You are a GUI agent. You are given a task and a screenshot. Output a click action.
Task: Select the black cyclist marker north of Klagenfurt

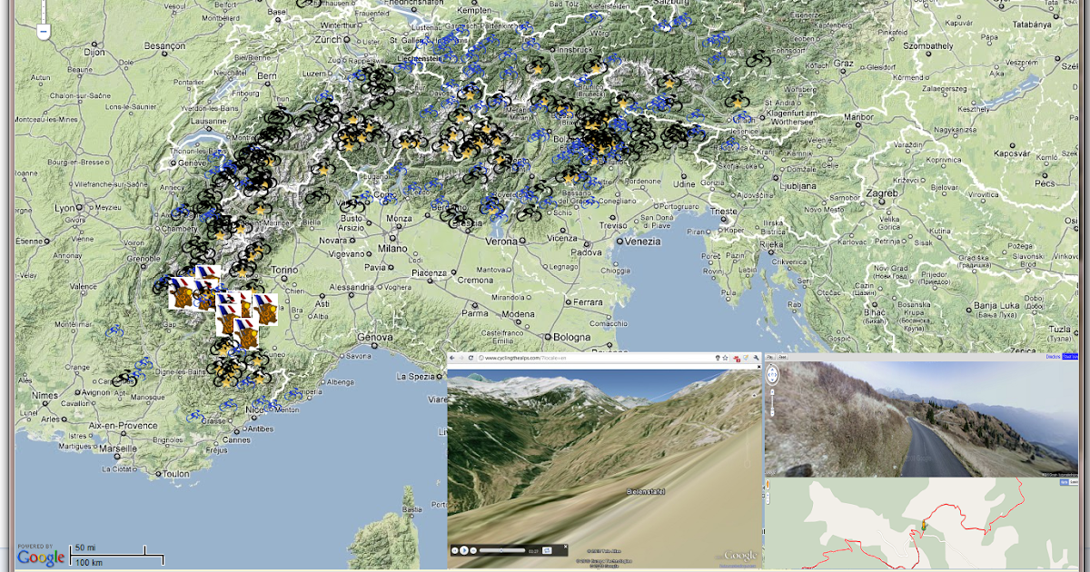click(x=758, y=58)
